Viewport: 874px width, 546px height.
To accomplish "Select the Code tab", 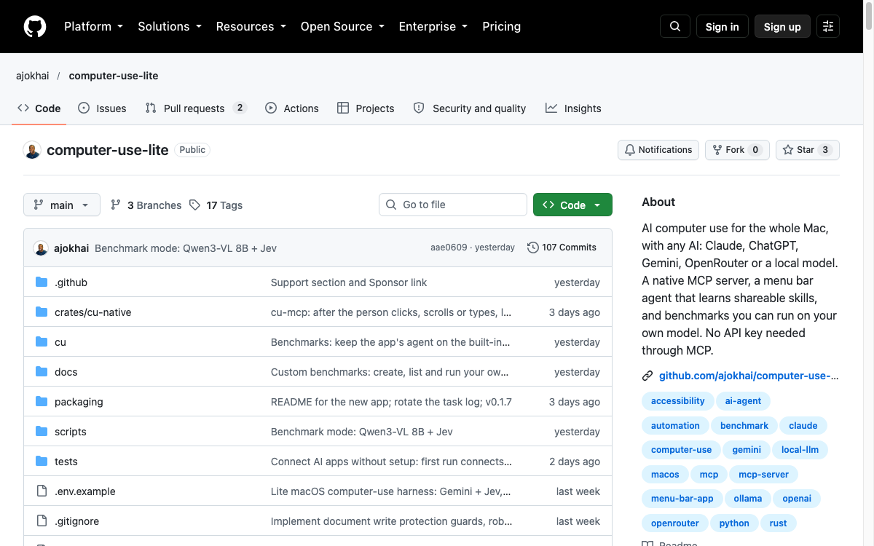I will (39, 108).
